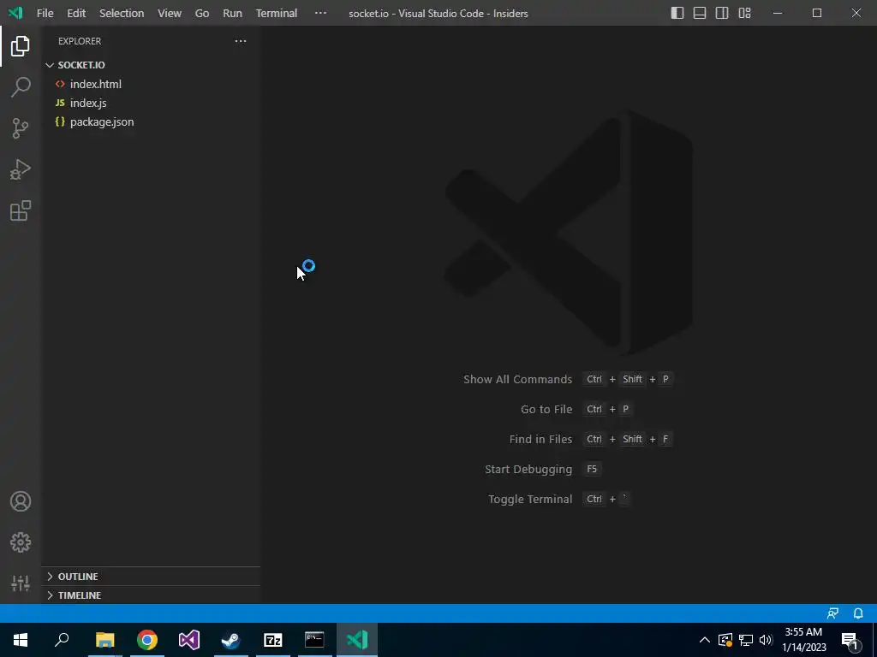Open the Windows Start button
This screenshot has width=877, height=657.
tap(21, 640)
